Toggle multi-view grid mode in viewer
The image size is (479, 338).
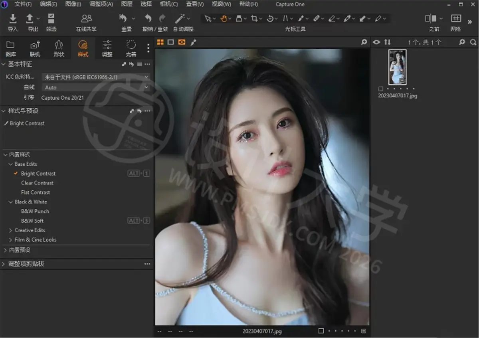(160, 42)
